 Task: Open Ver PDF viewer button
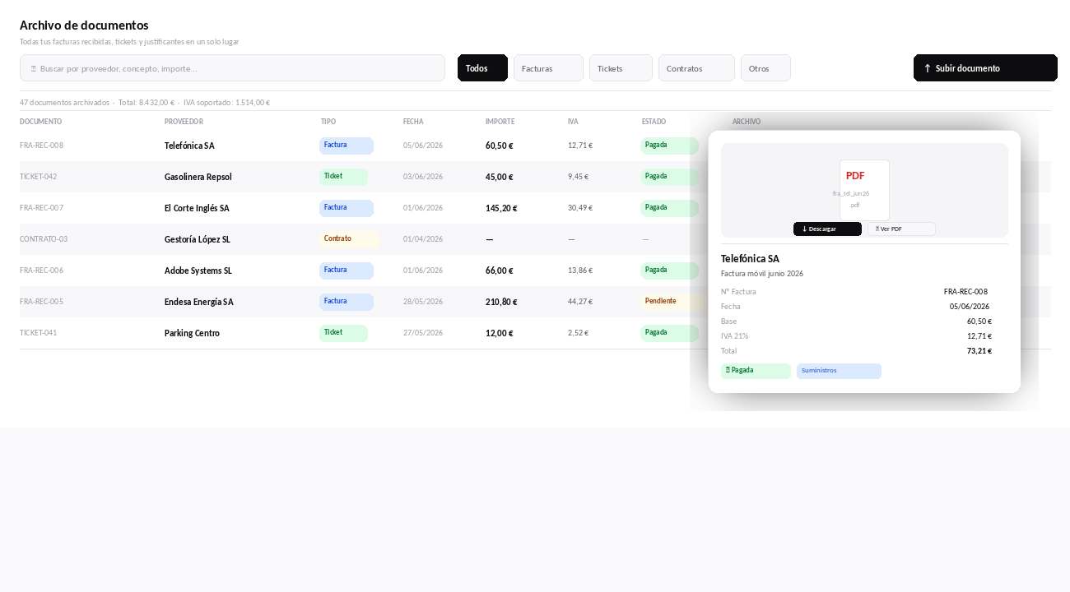pyautogui.click(x=901, y=229)
